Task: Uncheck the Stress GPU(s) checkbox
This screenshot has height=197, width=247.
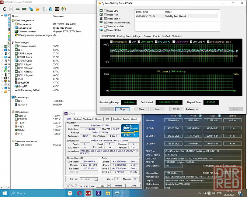Action: click(105, 30)
